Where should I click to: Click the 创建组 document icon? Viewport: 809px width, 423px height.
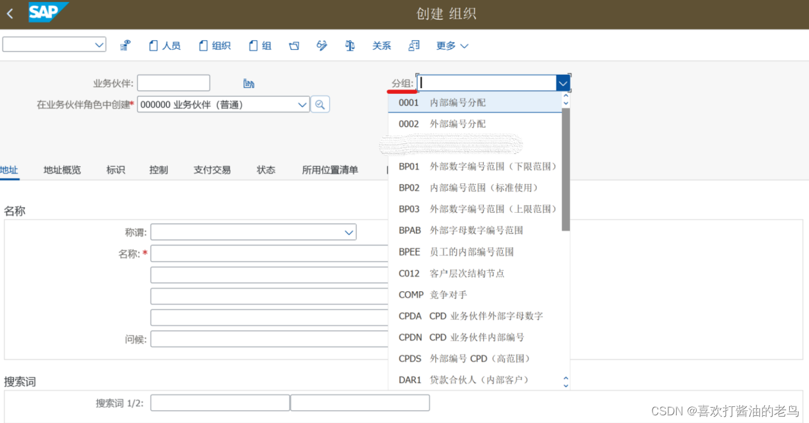[252, 45]
